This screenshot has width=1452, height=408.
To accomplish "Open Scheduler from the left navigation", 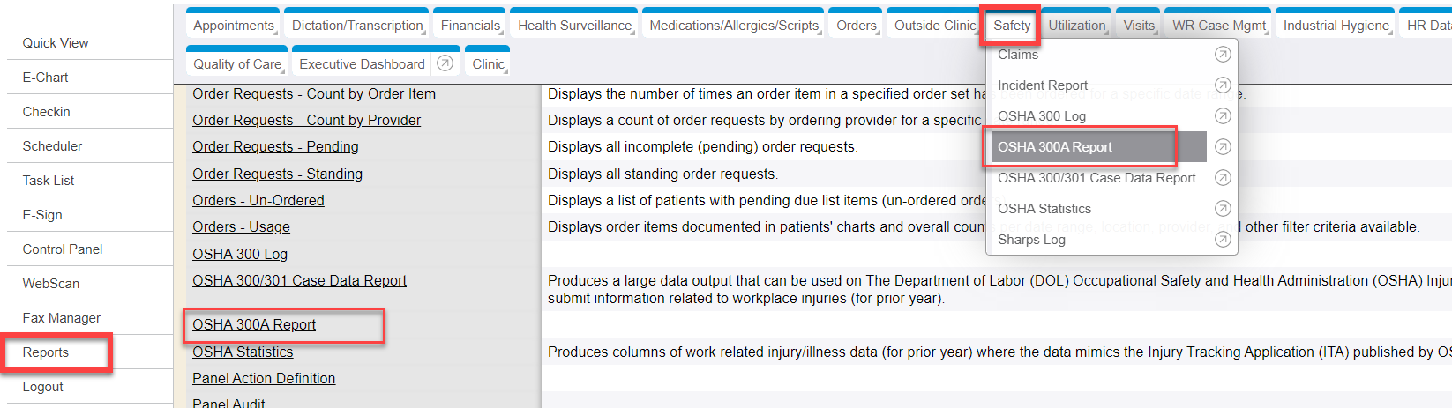I will (52, 146).
